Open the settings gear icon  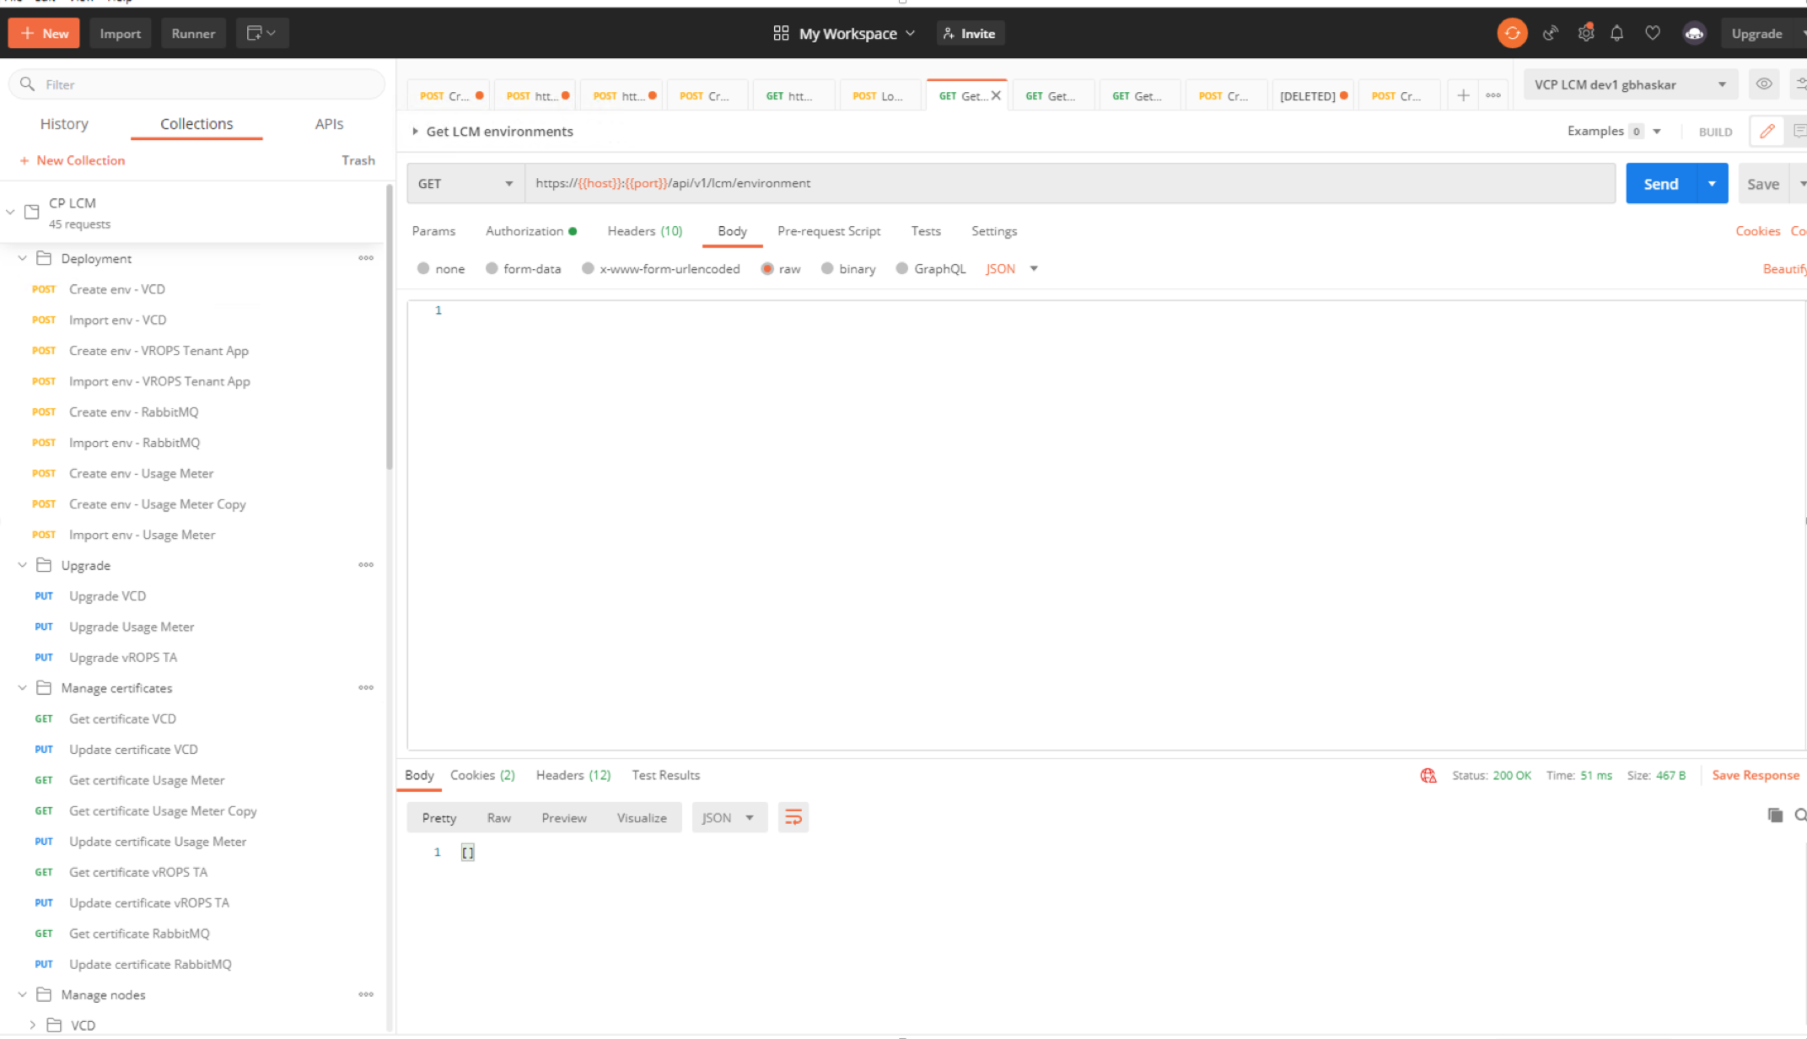coord(1585,34)
